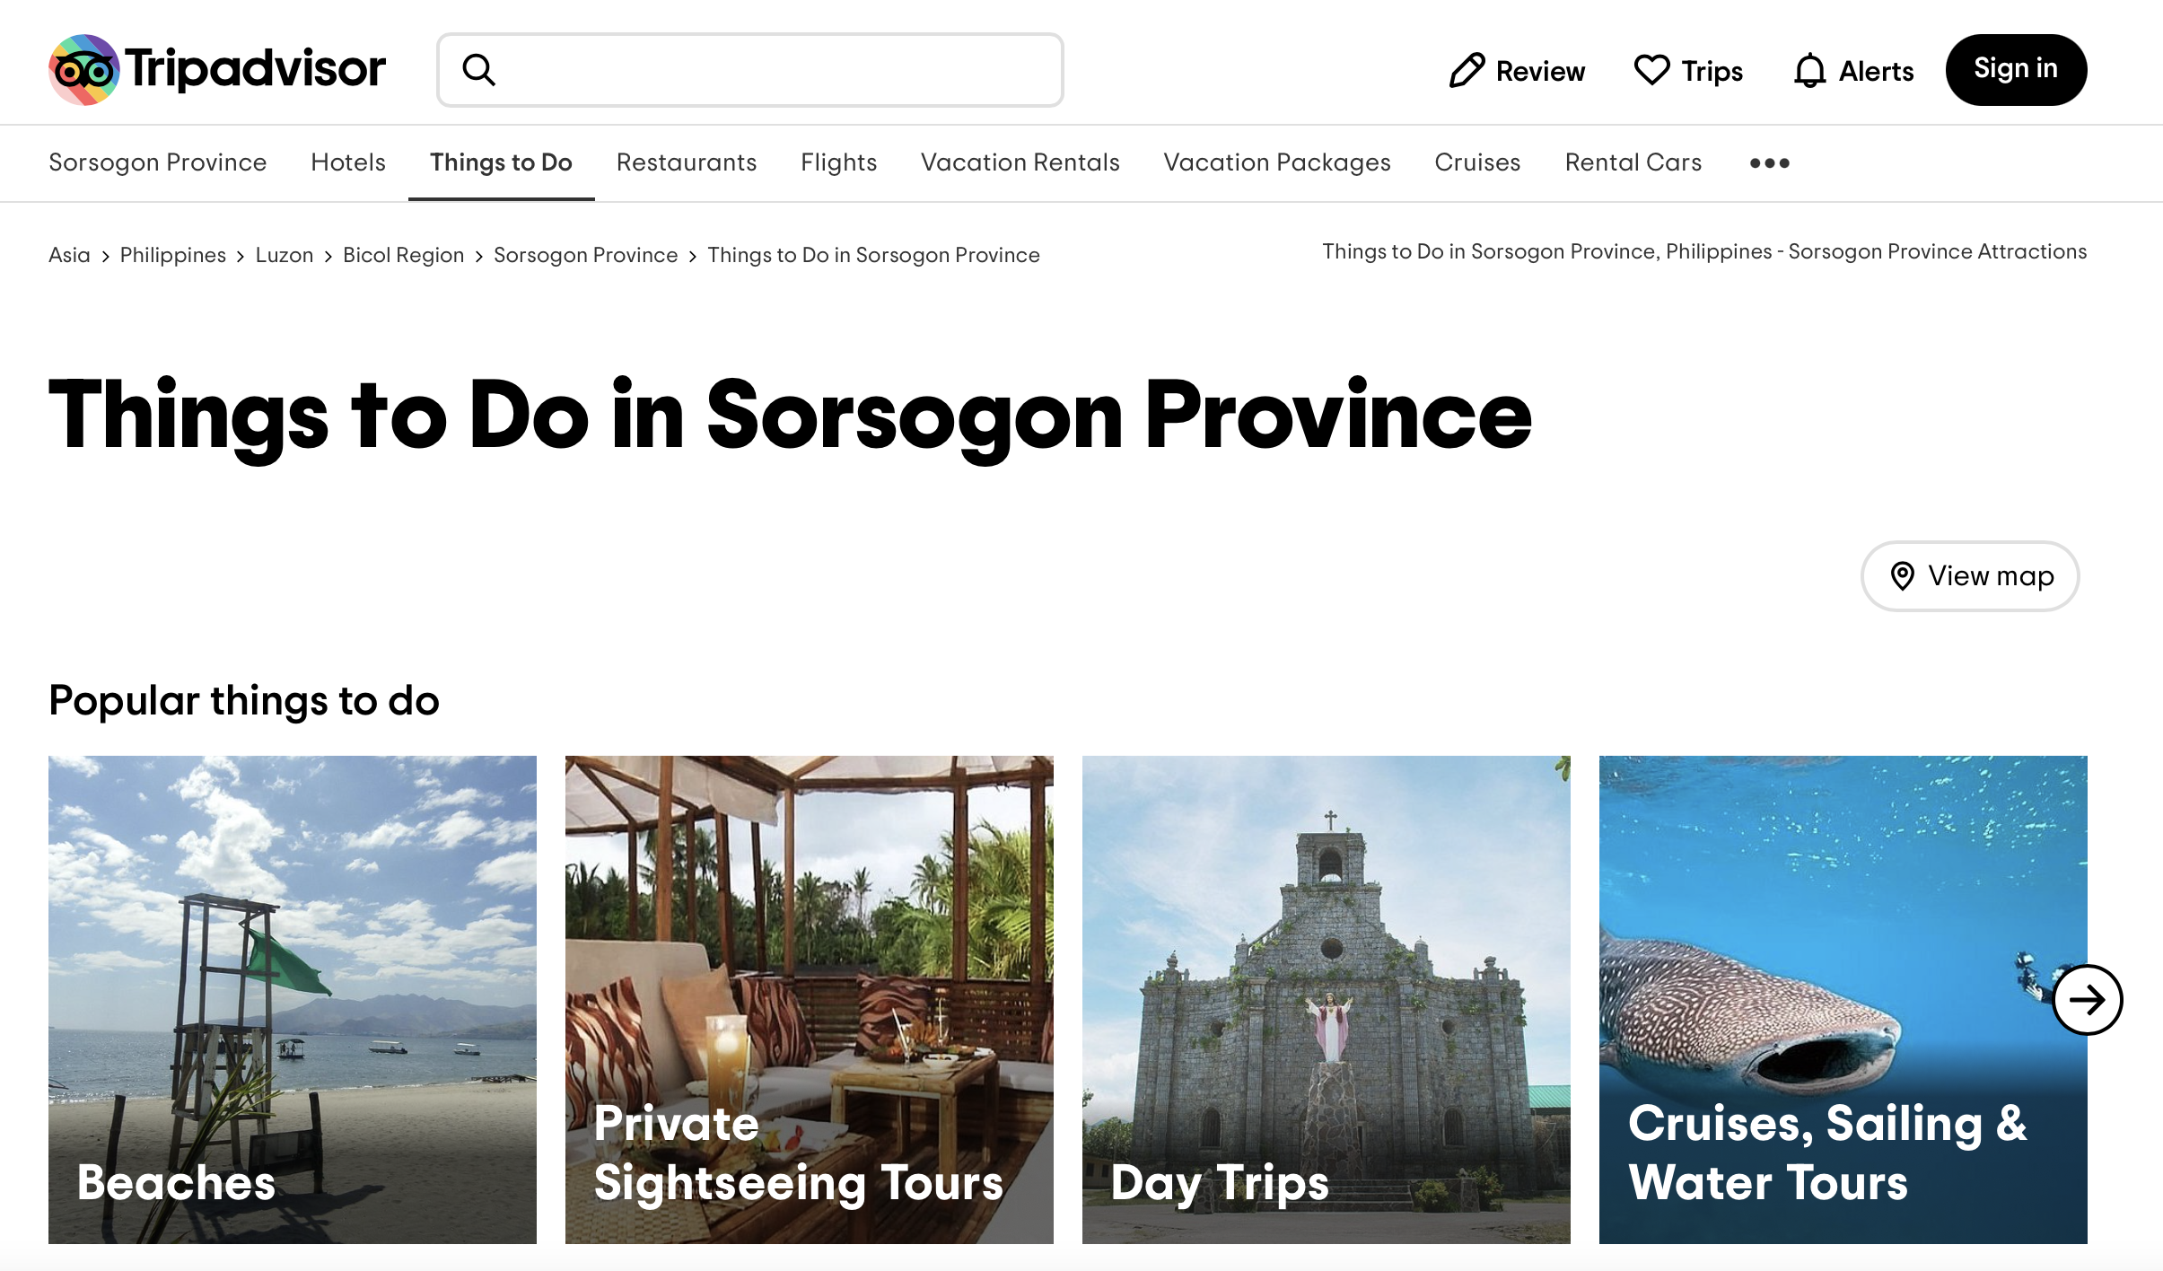Open the Hotels tab
This screenshot has width=2163, height=1271.
click(x=348, y=162)
